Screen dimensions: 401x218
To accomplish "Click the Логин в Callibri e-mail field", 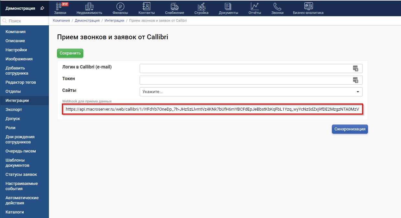I will click(x=246, y=68).
